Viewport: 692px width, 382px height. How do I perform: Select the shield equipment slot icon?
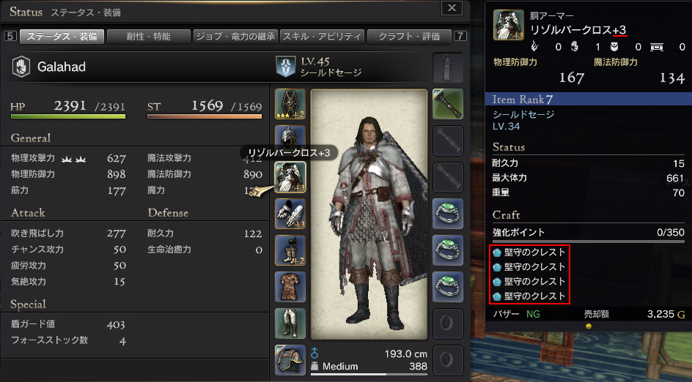290,104
